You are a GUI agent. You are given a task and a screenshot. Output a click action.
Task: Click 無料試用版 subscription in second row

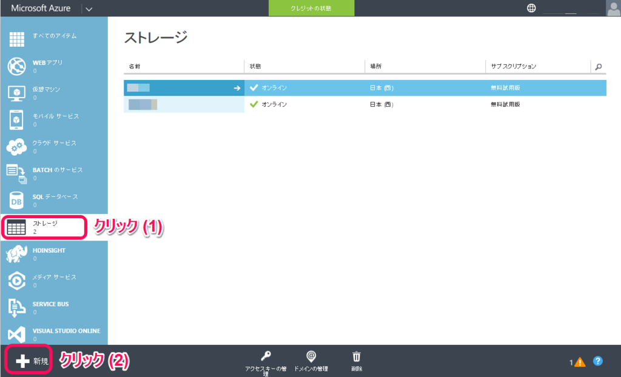click(x=505, y=104)
